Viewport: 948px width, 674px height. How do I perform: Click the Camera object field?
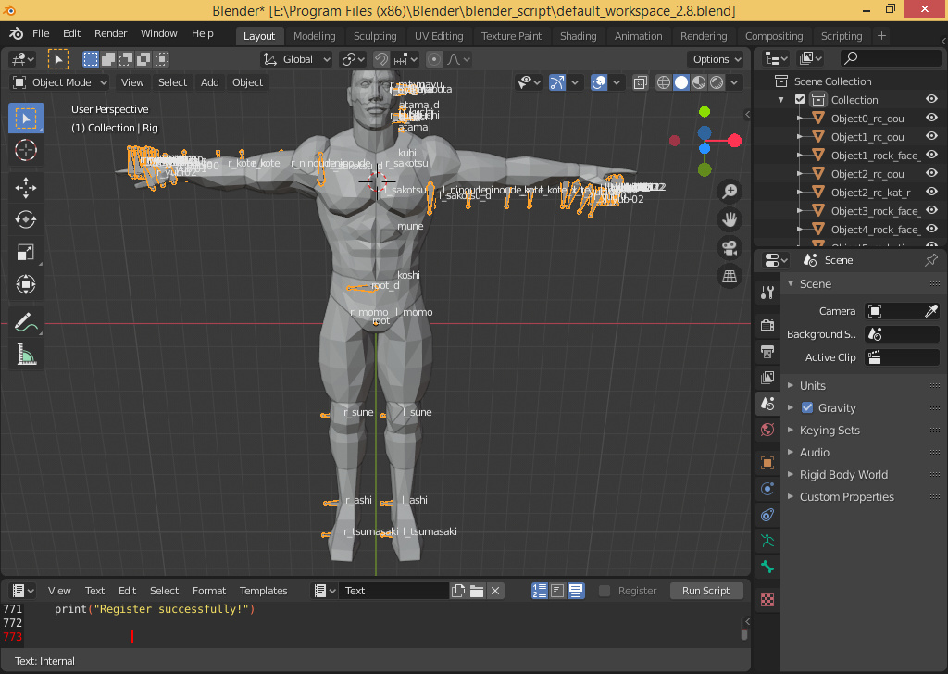click(902, 311)
